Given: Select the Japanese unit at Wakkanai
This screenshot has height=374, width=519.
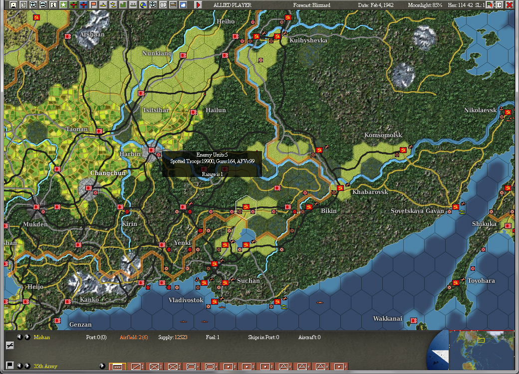Looking at the screenshot, I should (413, 320).
